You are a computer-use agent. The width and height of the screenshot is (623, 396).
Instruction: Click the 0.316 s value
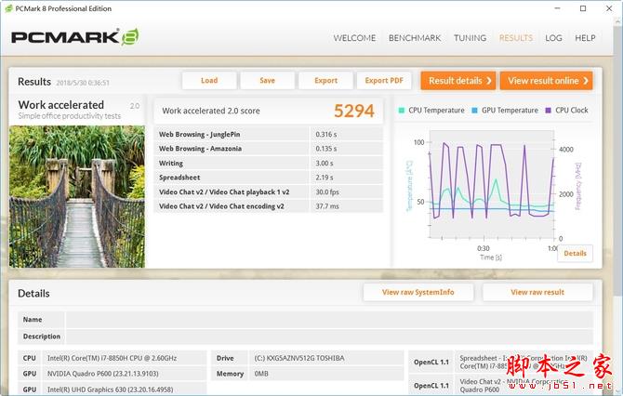(326, 134)
